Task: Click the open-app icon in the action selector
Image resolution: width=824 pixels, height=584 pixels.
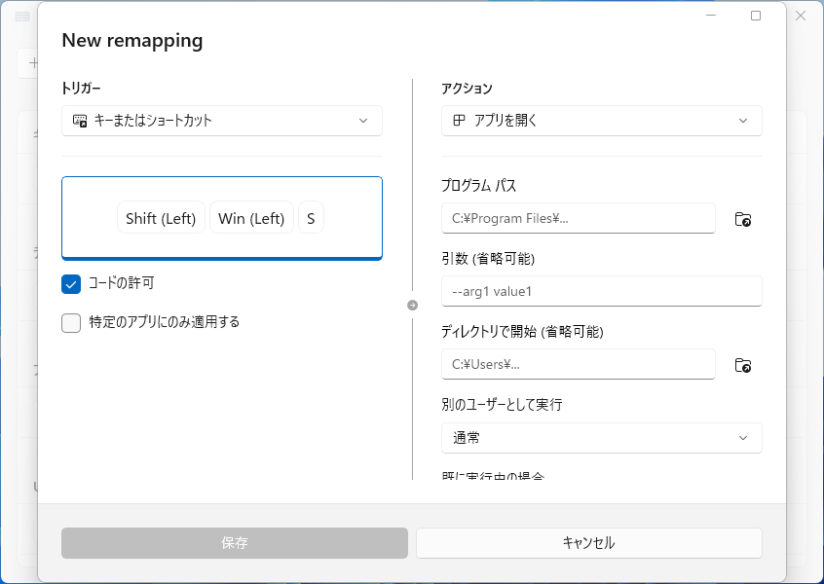Action: pyautogui.click(x=459, y=121)
